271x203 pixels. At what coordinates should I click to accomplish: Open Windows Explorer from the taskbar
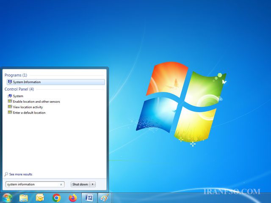(x=24, y=198)
